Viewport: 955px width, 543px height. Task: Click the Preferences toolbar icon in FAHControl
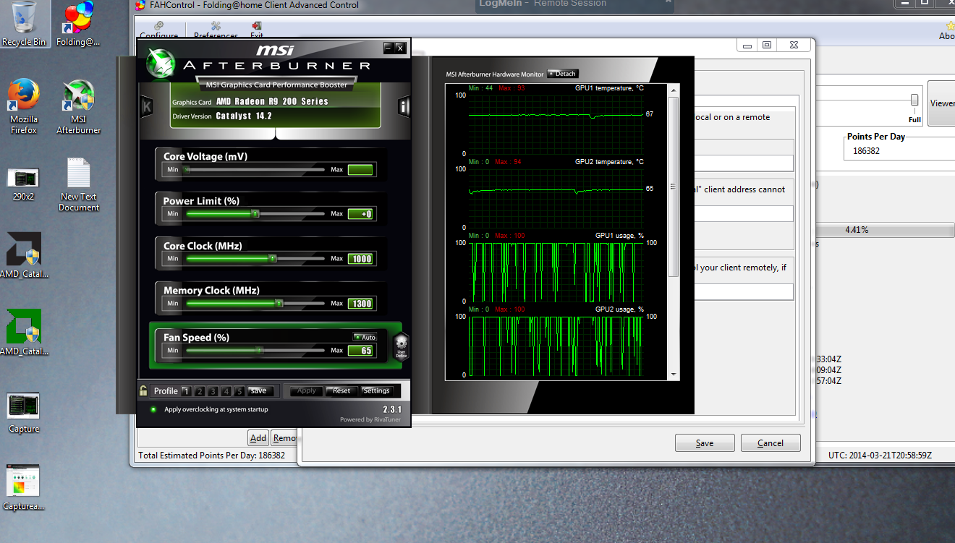point(216,30)
